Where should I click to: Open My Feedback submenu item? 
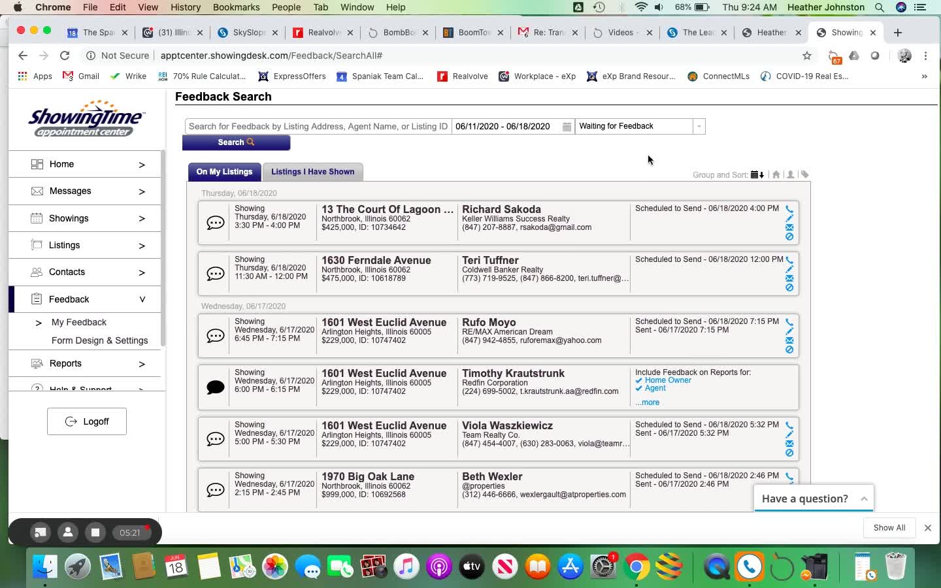coord(79,322)
